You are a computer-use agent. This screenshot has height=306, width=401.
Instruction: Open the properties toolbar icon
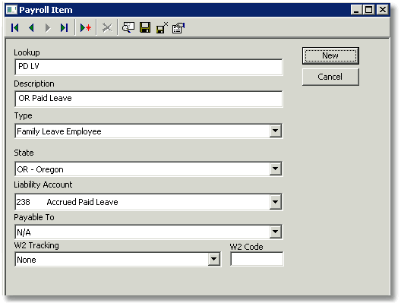(x=178, y=27)
